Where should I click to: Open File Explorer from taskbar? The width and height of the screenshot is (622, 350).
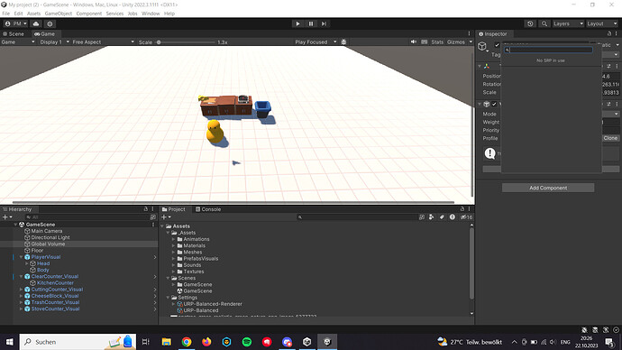click(166, 342)
